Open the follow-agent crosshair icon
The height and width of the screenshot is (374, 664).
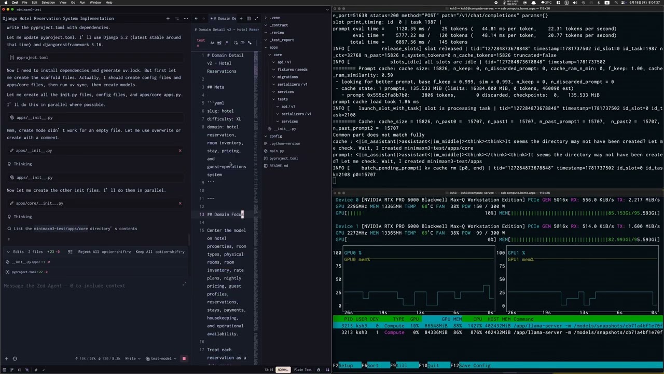tap(15, 358)
